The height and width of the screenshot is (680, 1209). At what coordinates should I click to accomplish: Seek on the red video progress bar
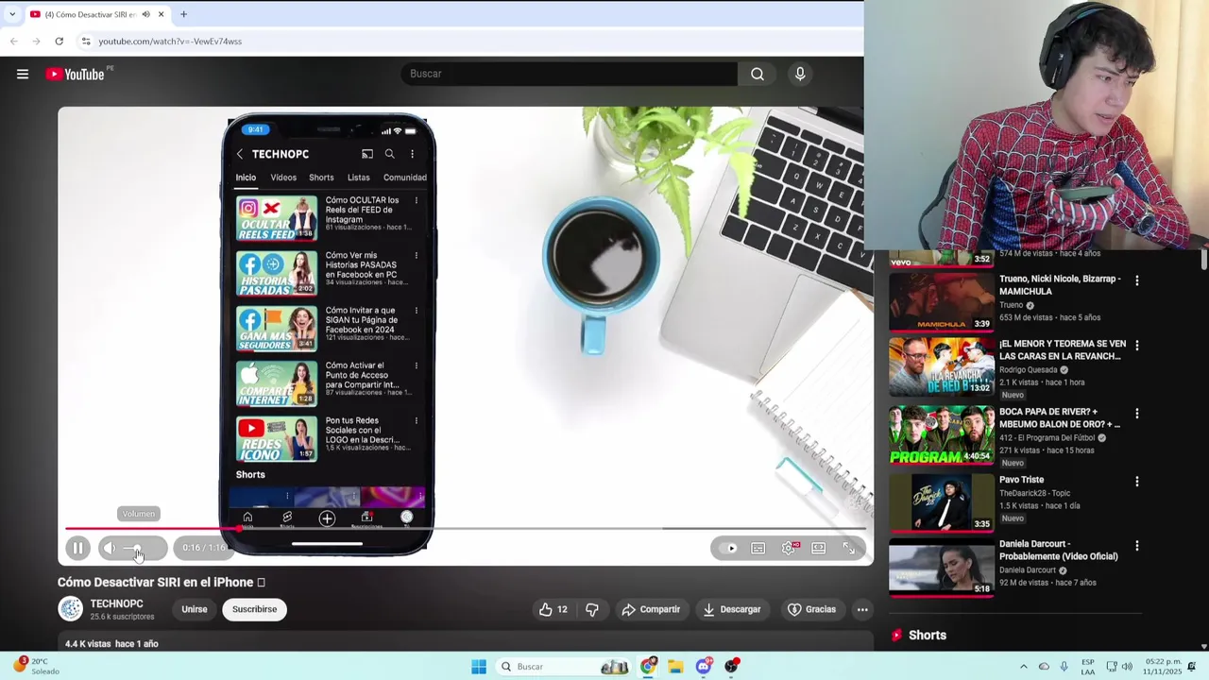(x=465, y=528)
